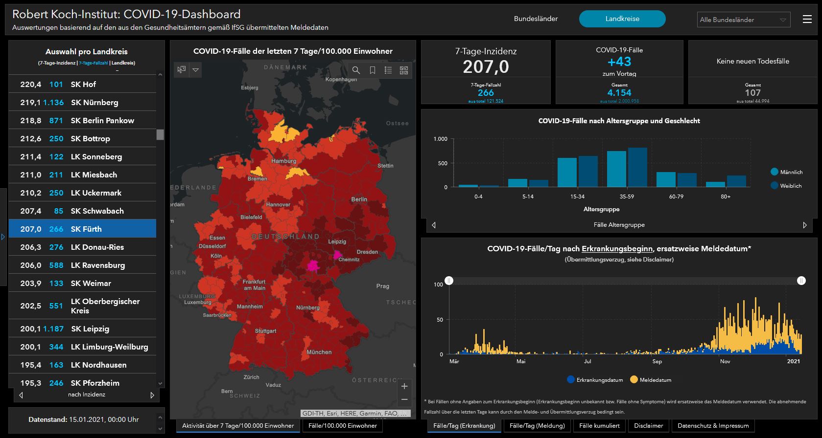Open the Alle Bundesländer dropdown

click(x=743, y=20)
